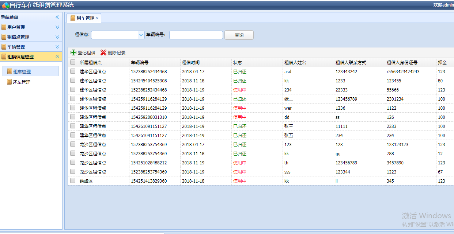Click the green plus 登记租借 icon
Screen dimensions: 454x234
click(x=73, y=53)
